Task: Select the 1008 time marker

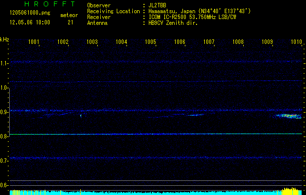Action: [x=238, y=42]
